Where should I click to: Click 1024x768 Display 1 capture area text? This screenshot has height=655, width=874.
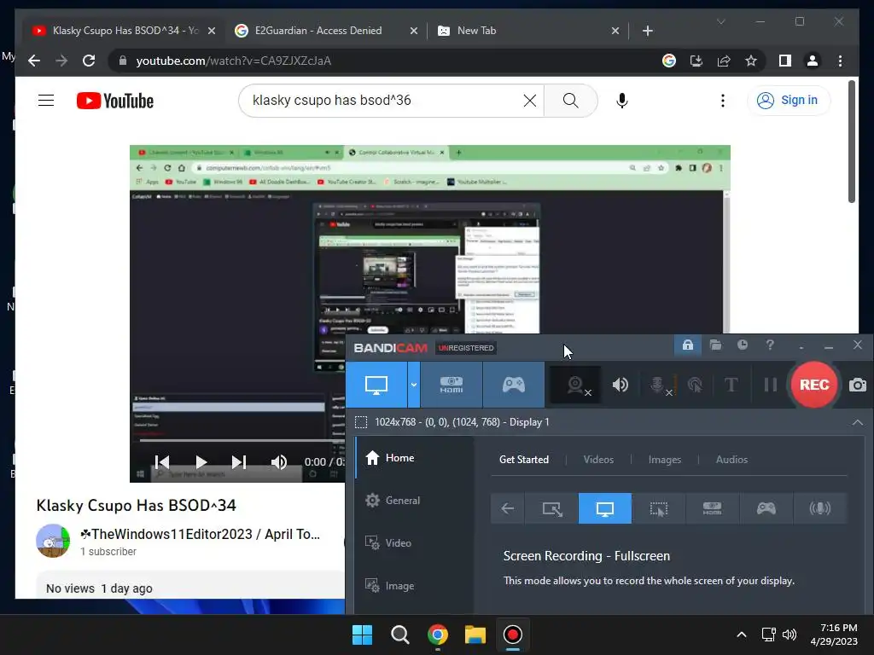pyautogui.click(x=462, y=422)
